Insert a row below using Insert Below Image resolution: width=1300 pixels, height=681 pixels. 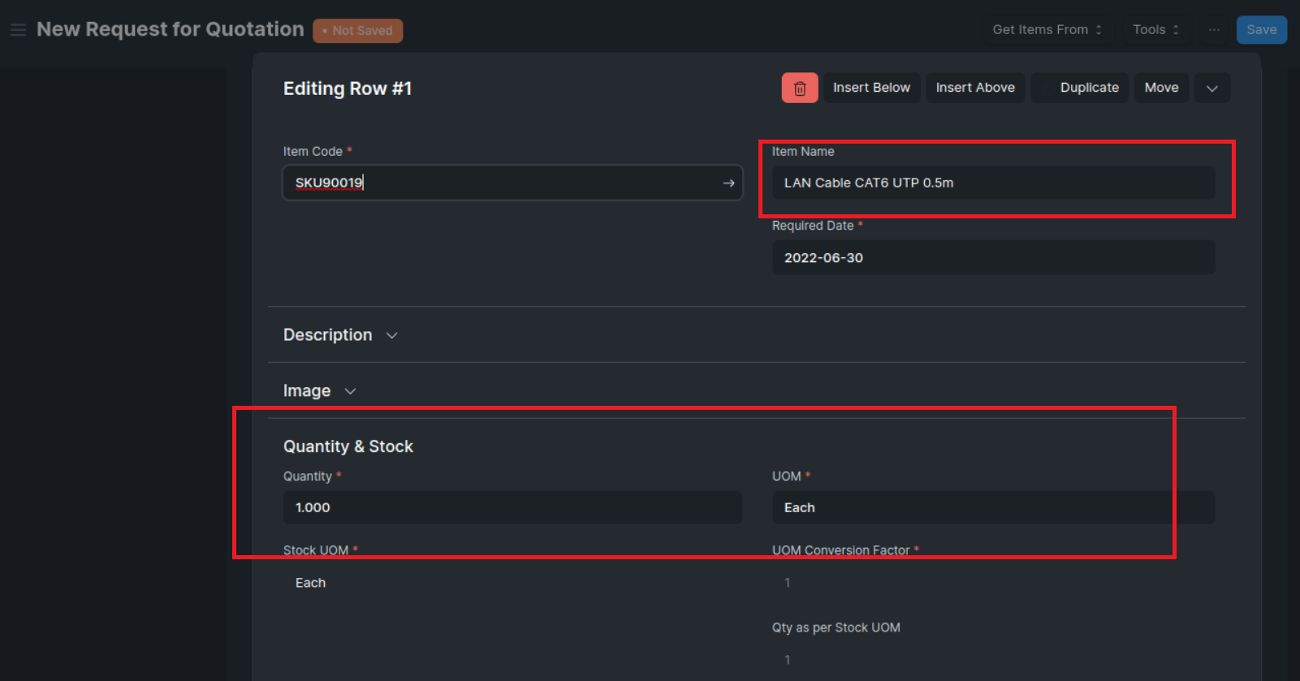[x=871, y=87]
